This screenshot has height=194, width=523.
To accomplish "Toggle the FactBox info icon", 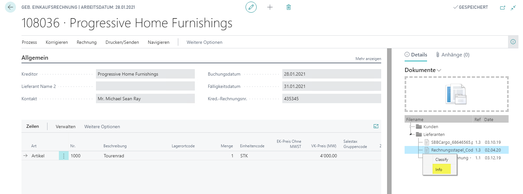I will pyautogui.click(x=513, y=42).
